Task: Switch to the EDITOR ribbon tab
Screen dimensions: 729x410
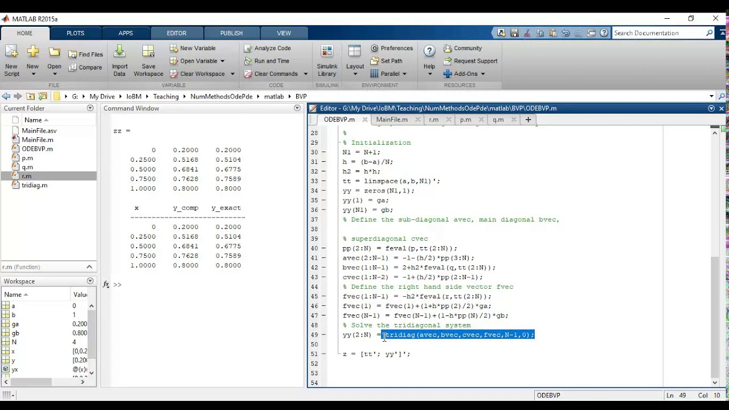Action: pyautogui.click(x=177, y=33)
